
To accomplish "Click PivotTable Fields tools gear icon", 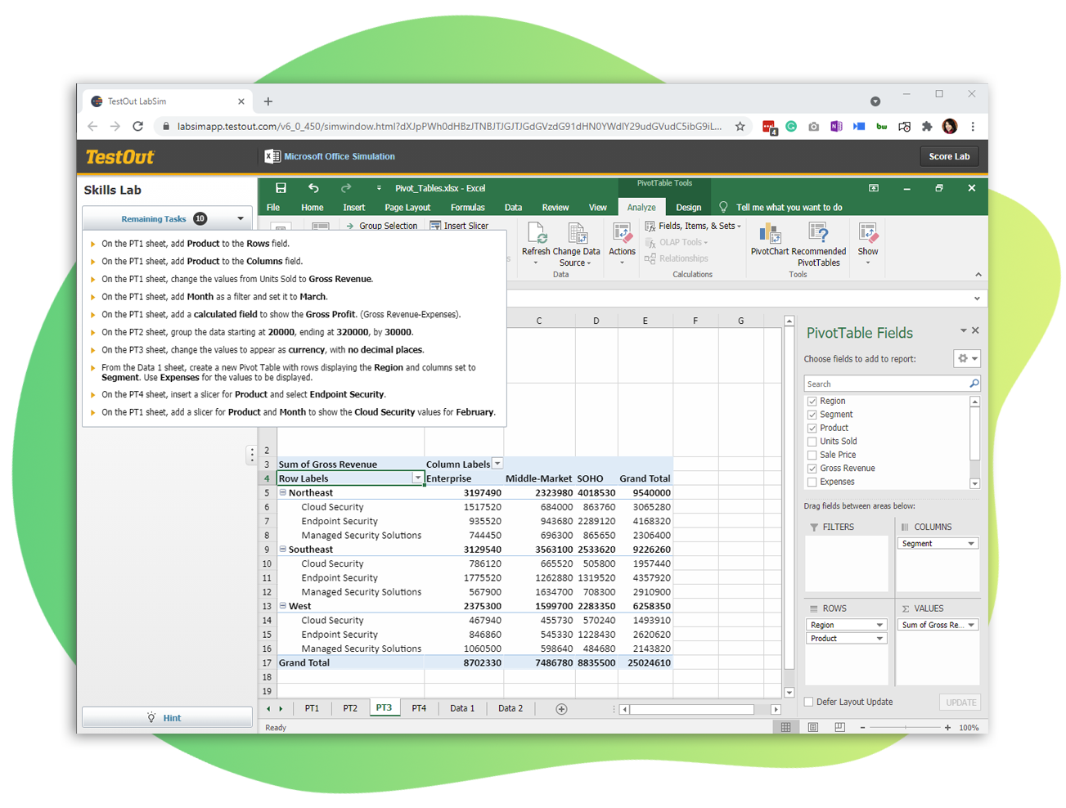I will coord(967,358).
